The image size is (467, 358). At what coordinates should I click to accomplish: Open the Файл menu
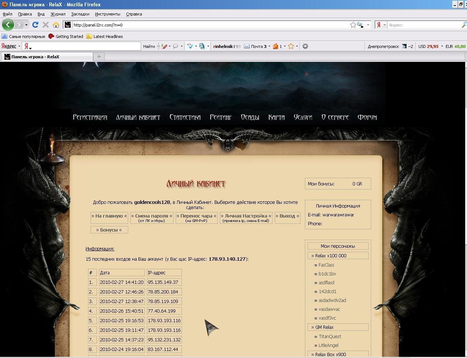tap(7, 14)
